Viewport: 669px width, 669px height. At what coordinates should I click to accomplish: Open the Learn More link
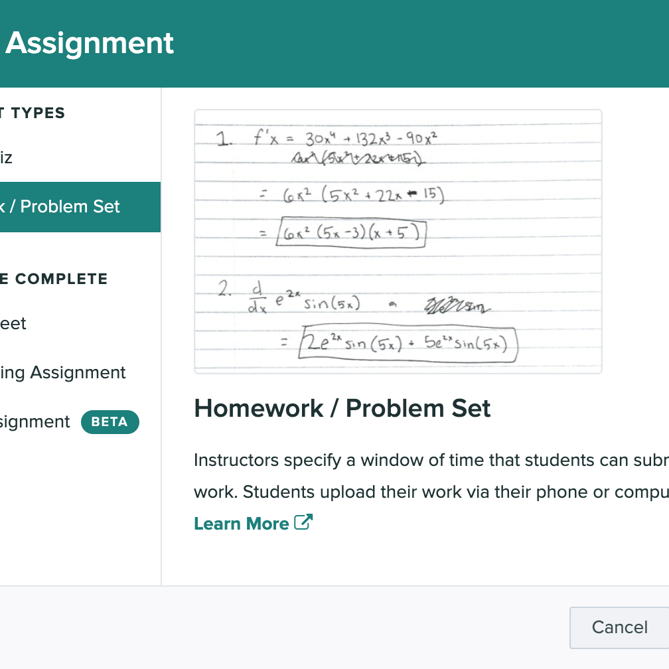point(242,524)
